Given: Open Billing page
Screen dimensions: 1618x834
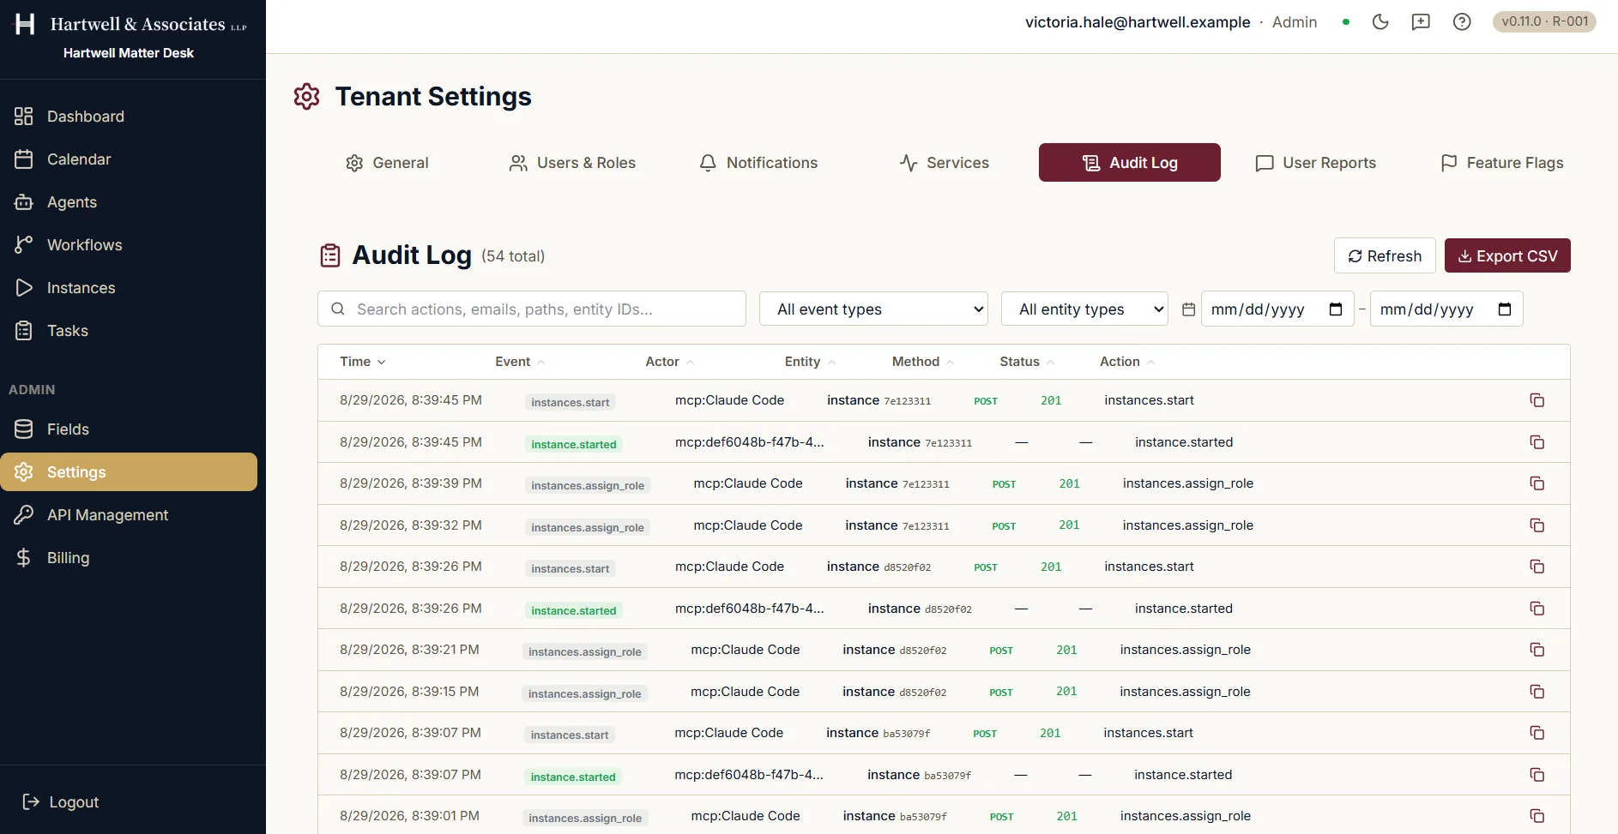Looking at the screenshot, I should pyautogui.click(x=129, y=558).
